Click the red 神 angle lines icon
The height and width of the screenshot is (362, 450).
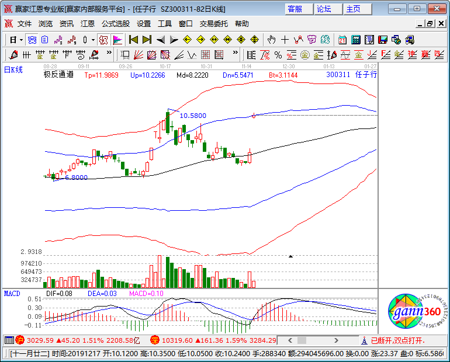(x=413, y=55)
